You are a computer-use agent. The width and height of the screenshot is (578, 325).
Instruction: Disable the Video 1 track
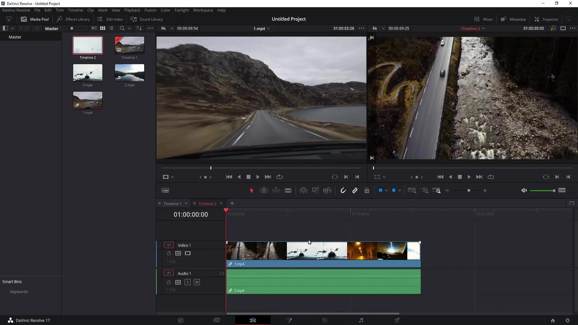[188, 253]
